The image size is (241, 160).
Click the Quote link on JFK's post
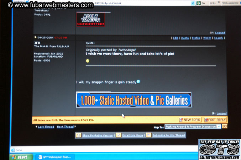tap(184, 38)
